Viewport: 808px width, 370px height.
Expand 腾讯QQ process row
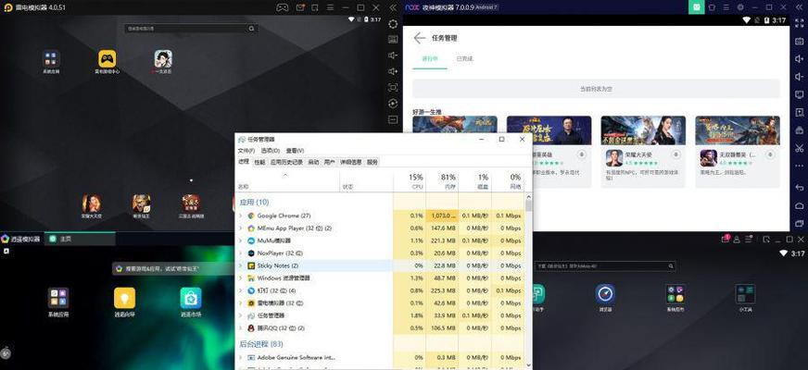pos(241,327)
